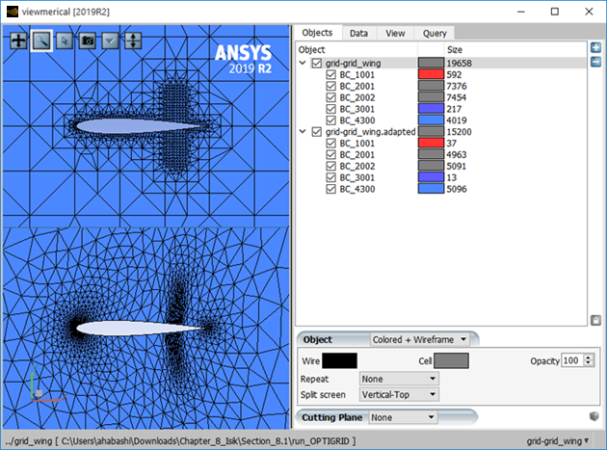This screenshot has height=450, width=607.
Task: Select the zoom magnifier tool
Action: (41, 40)
